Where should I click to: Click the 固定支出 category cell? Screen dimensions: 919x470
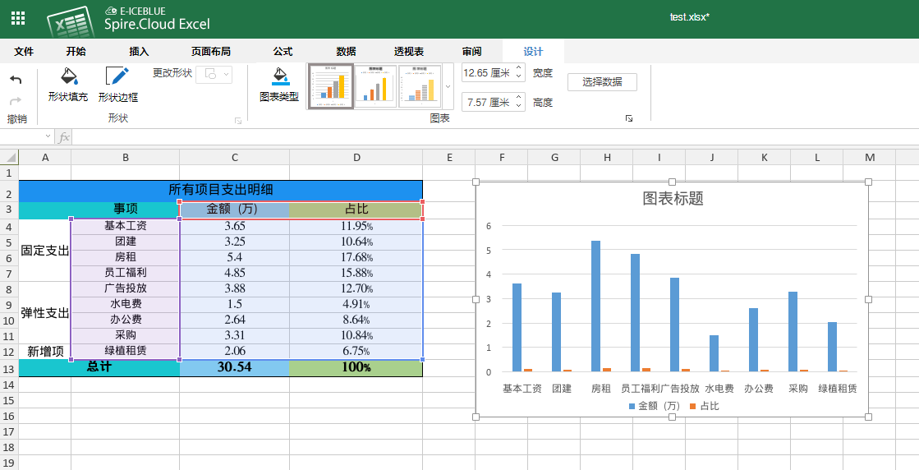coord(45,251)
